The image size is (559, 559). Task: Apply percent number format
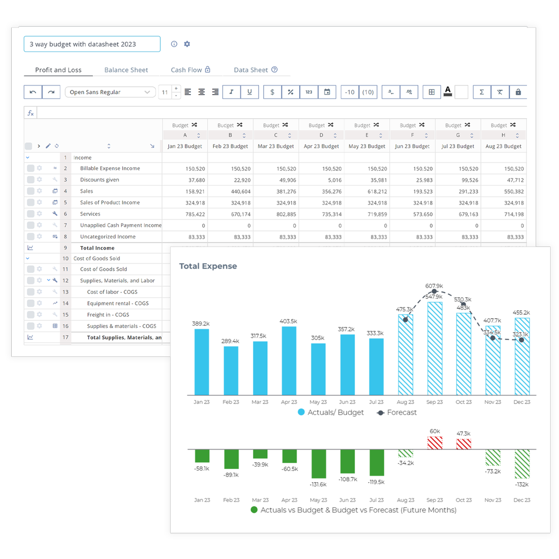(x=291, y=92)
